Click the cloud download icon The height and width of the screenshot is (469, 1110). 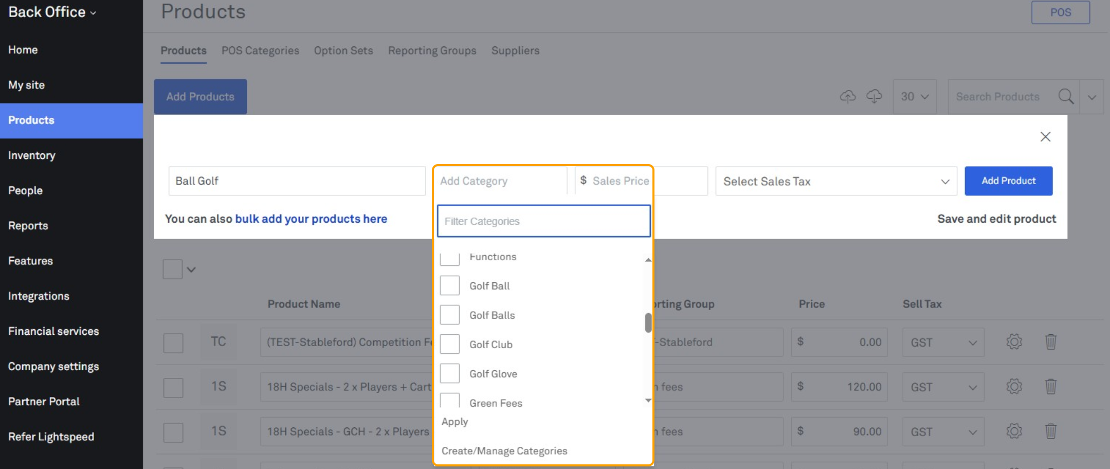[874, 96]
